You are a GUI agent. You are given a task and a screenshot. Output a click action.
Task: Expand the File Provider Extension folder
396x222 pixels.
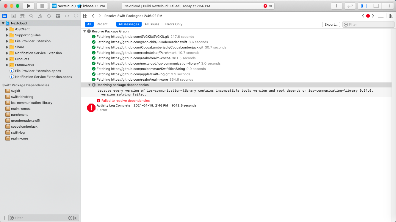click(7, 41)
